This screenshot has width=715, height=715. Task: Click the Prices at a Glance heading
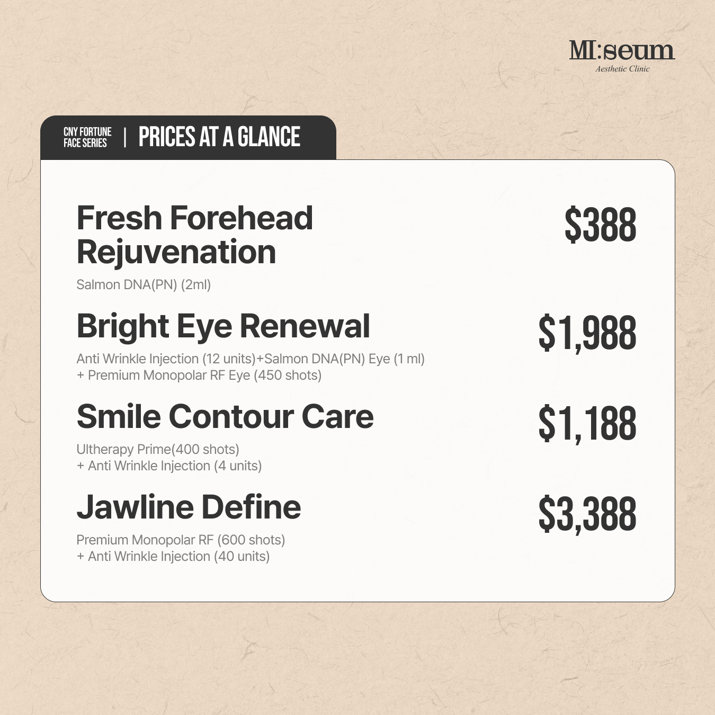(219, 137)
